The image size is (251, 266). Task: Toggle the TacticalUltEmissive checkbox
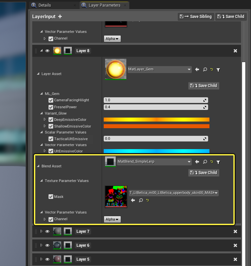point(51,139)
